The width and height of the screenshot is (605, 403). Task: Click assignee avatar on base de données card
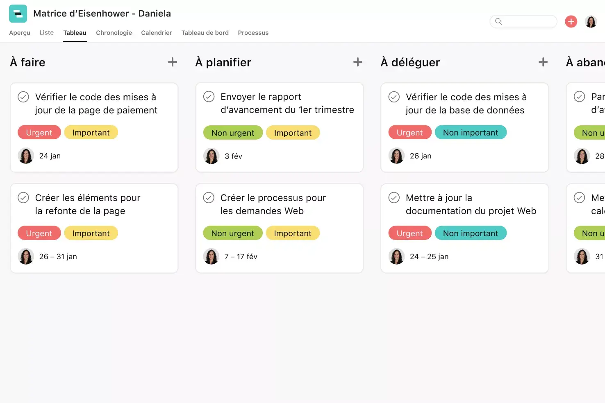396,156
